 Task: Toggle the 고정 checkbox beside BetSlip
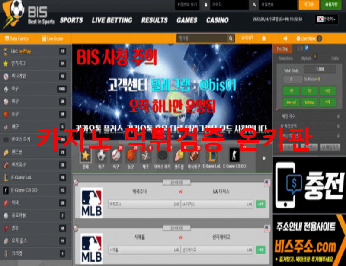tap(307, 48)
